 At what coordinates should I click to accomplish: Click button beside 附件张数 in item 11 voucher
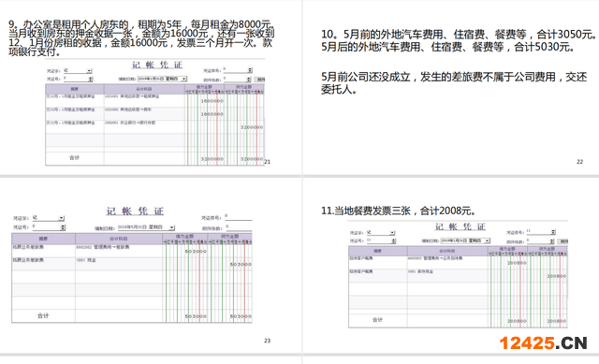(x=562, y=241)
